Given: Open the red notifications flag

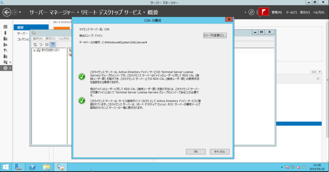Looking at the screenshot, I should tap(264, 12).
